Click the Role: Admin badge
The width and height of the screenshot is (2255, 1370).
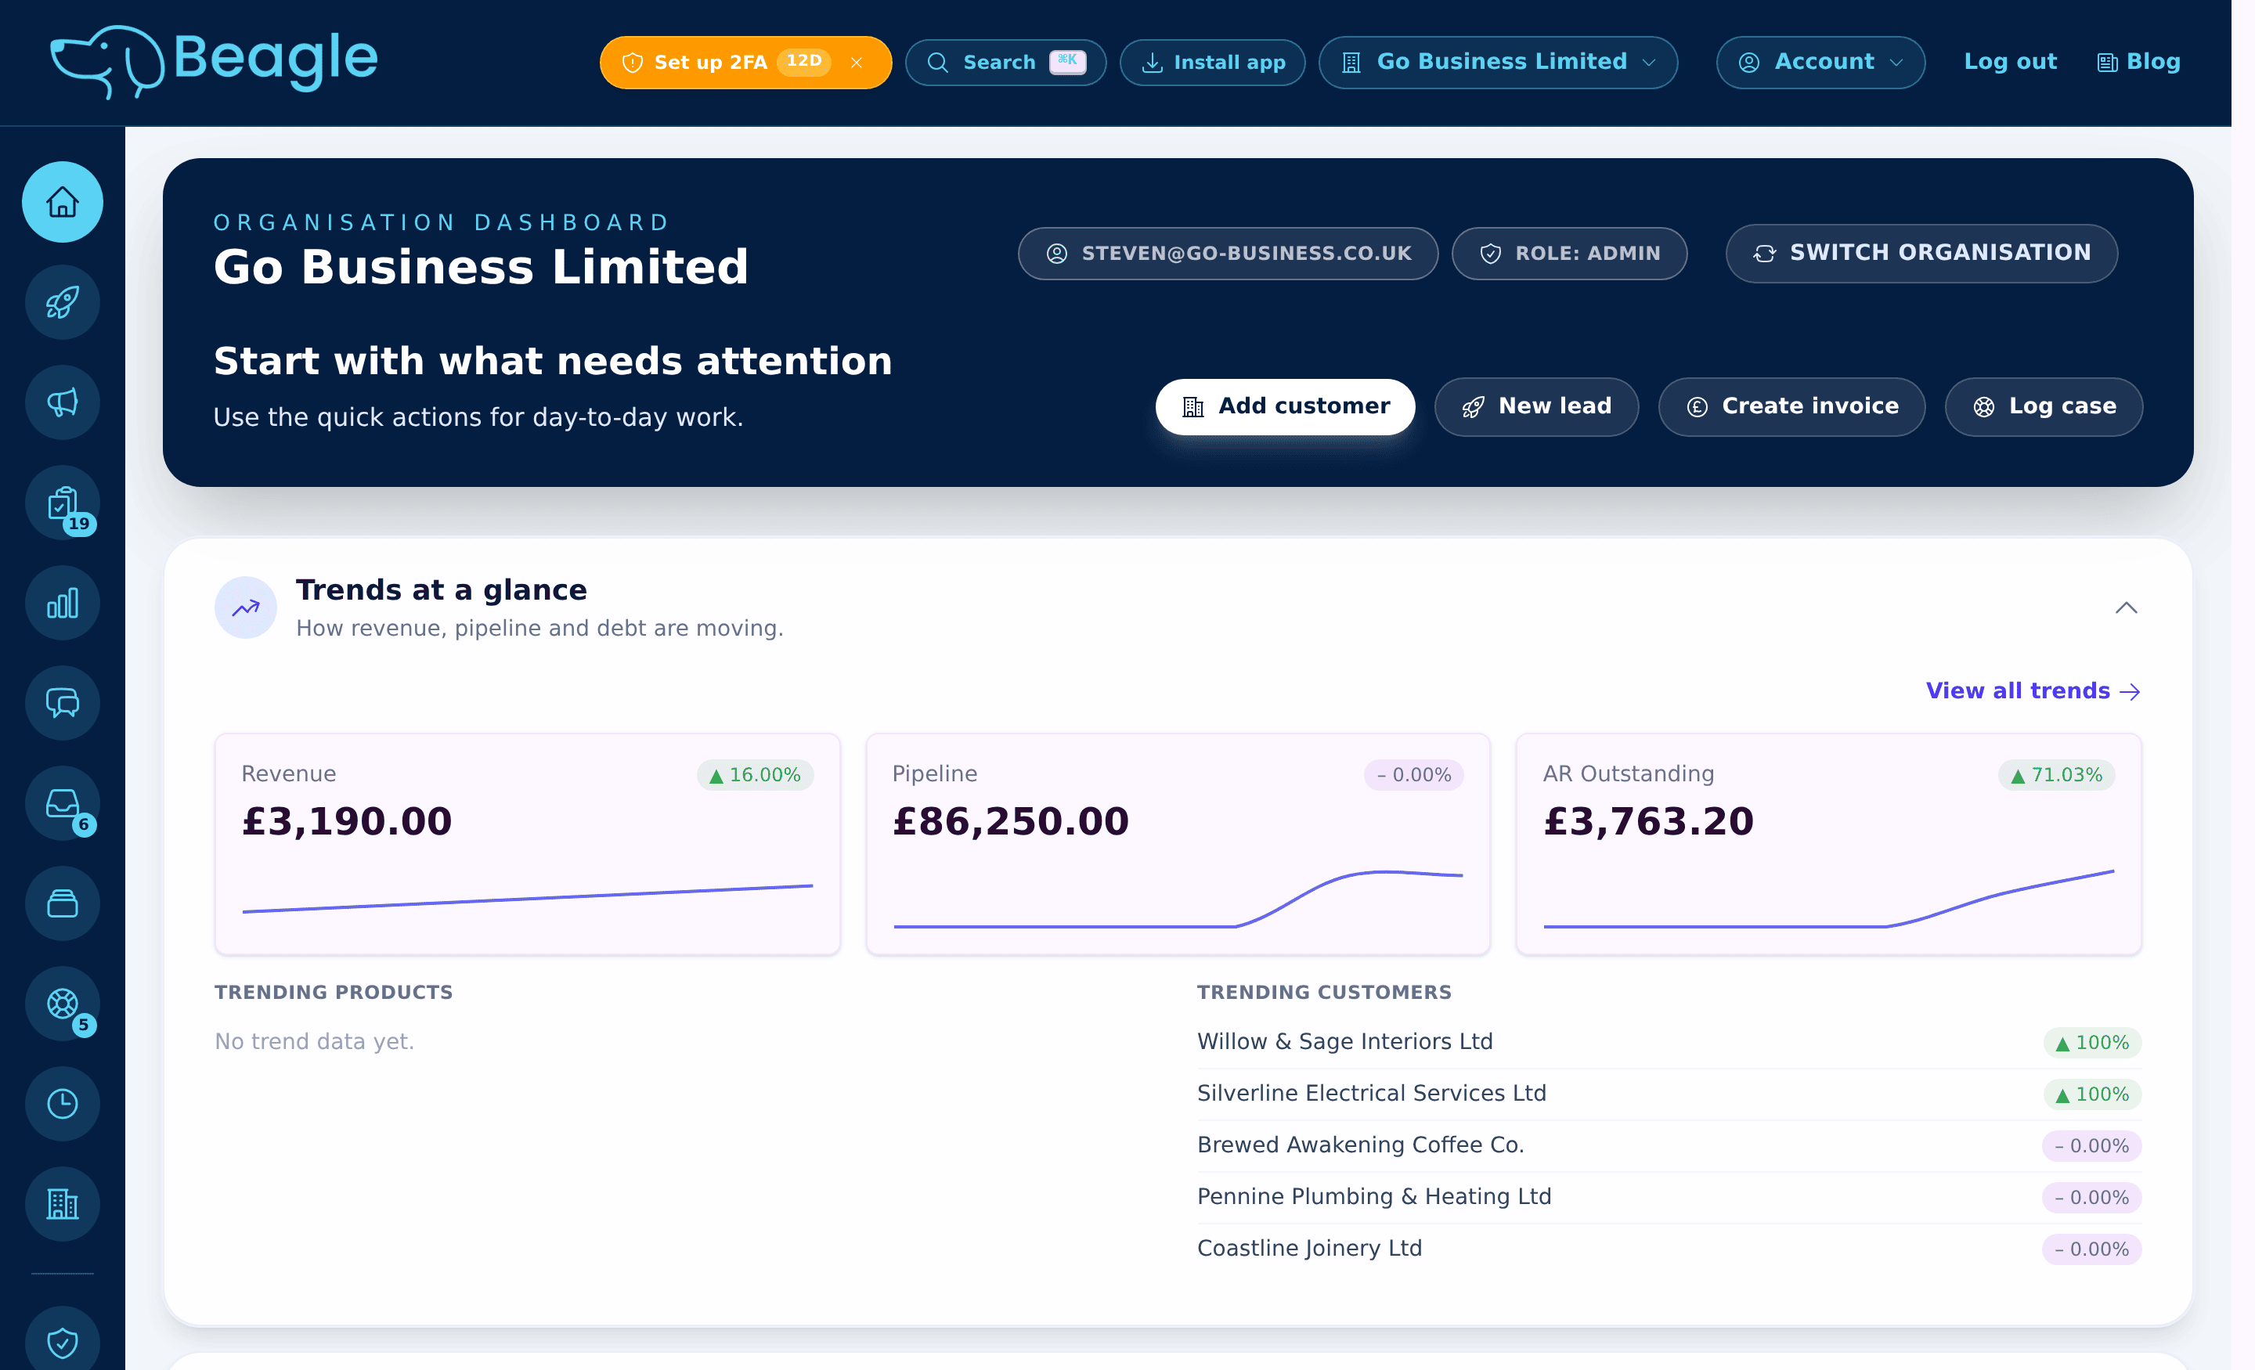pyautogui.click(x=1570, y=254)
